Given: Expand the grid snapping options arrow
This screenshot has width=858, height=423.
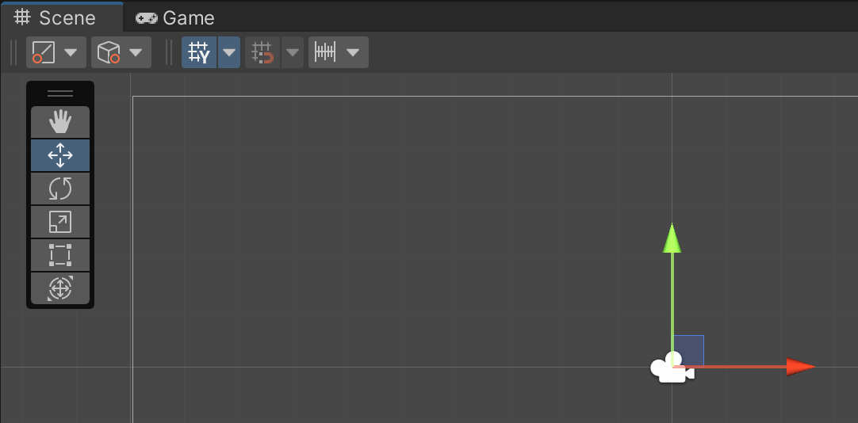Looking at the screenshot, I should (x=293, y=53).
